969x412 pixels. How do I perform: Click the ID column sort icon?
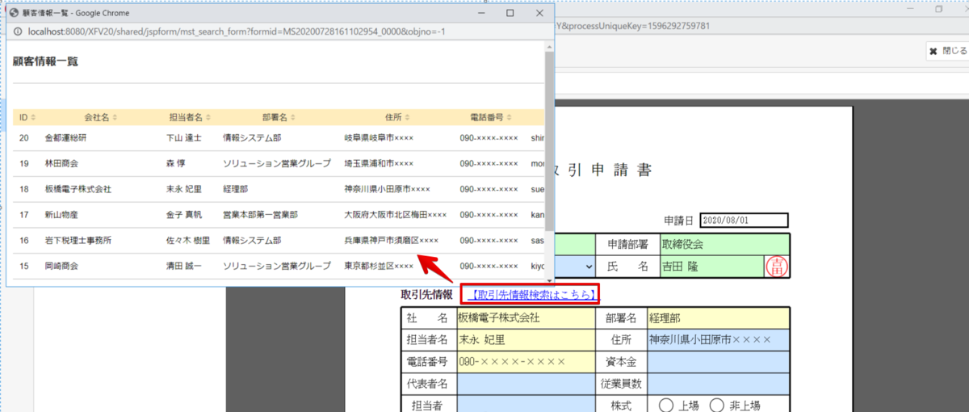(33, 118)
